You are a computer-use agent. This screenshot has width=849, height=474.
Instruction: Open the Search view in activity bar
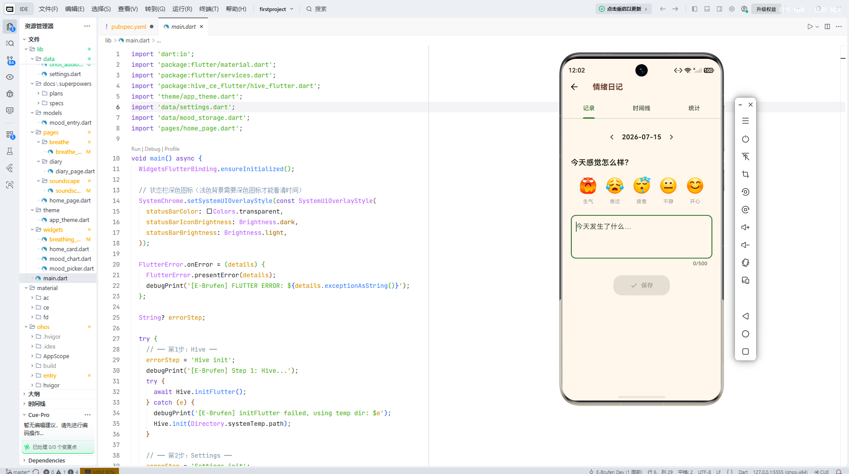pos(10,43)
